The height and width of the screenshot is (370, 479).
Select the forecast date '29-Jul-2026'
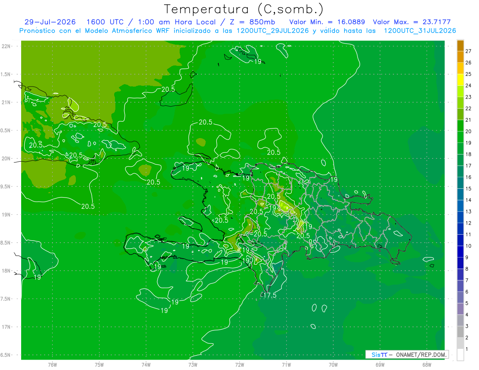[x=50, y=22]
